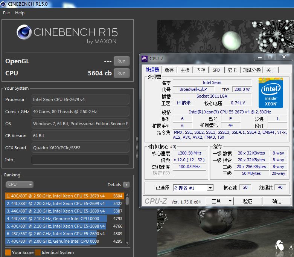
Task: Select ranking row 1 E5-2679 v4 5604
Action: (64, 196)
